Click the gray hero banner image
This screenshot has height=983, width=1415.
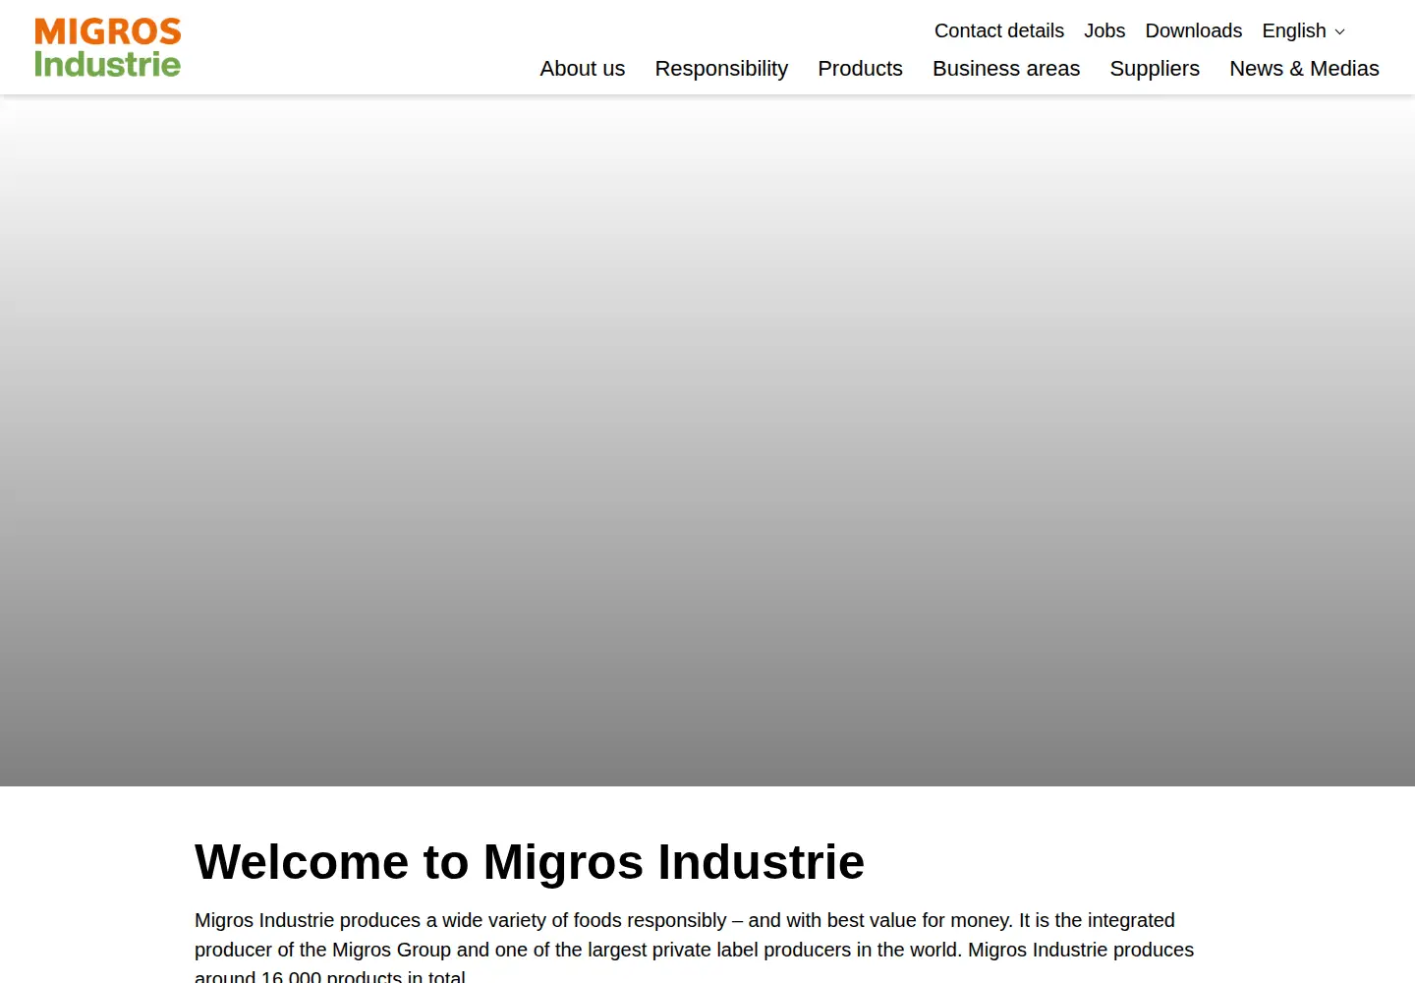707,440
